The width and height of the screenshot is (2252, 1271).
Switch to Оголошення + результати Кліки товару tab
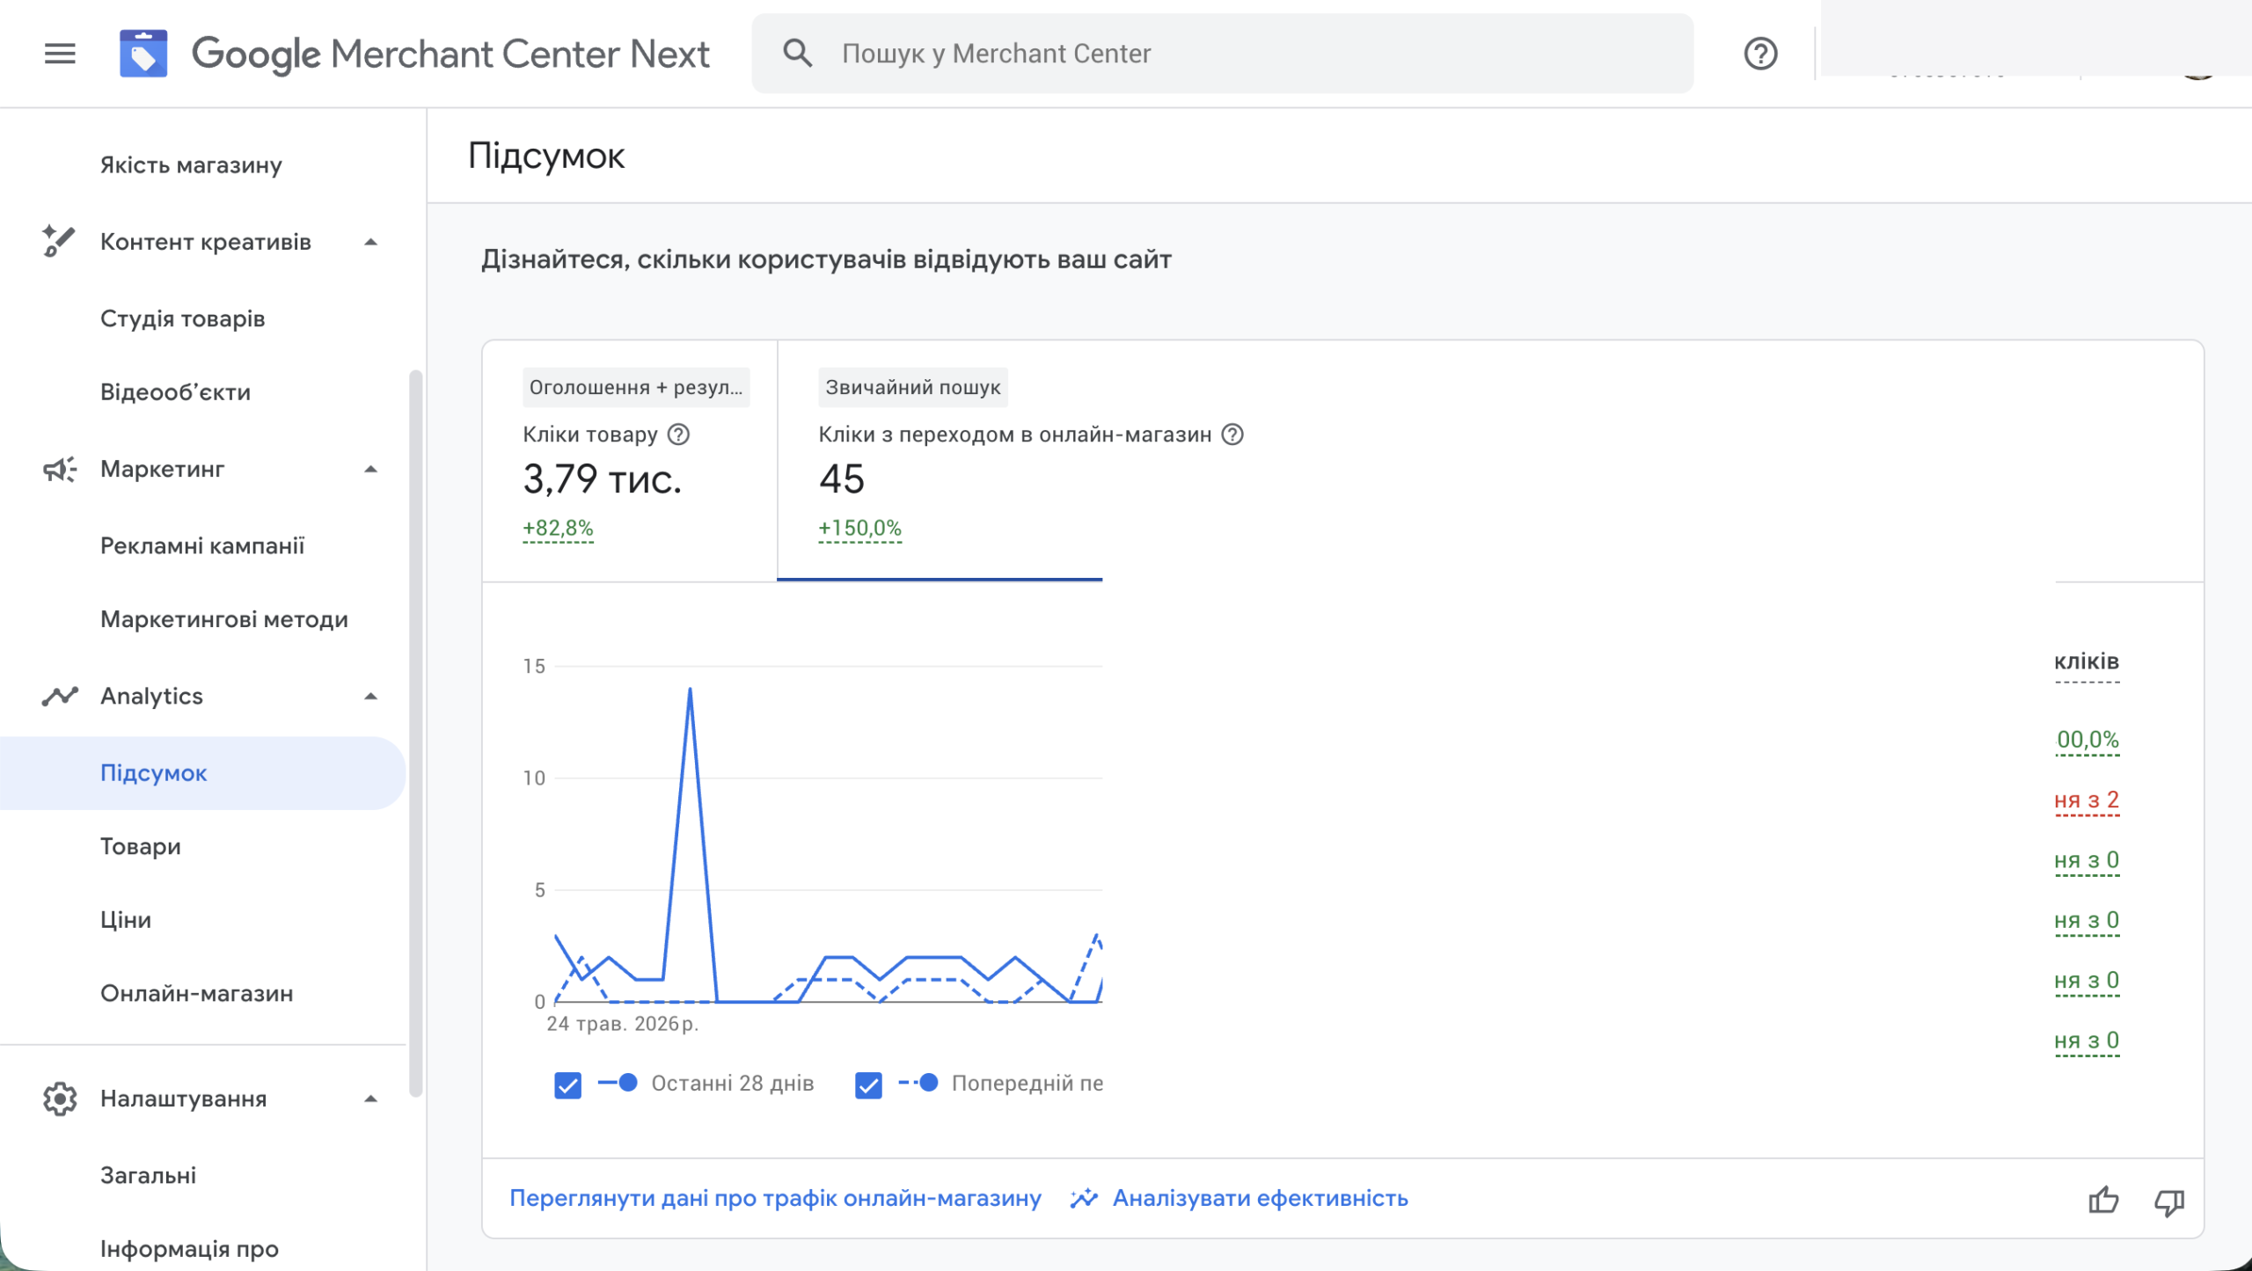(630, 461)
